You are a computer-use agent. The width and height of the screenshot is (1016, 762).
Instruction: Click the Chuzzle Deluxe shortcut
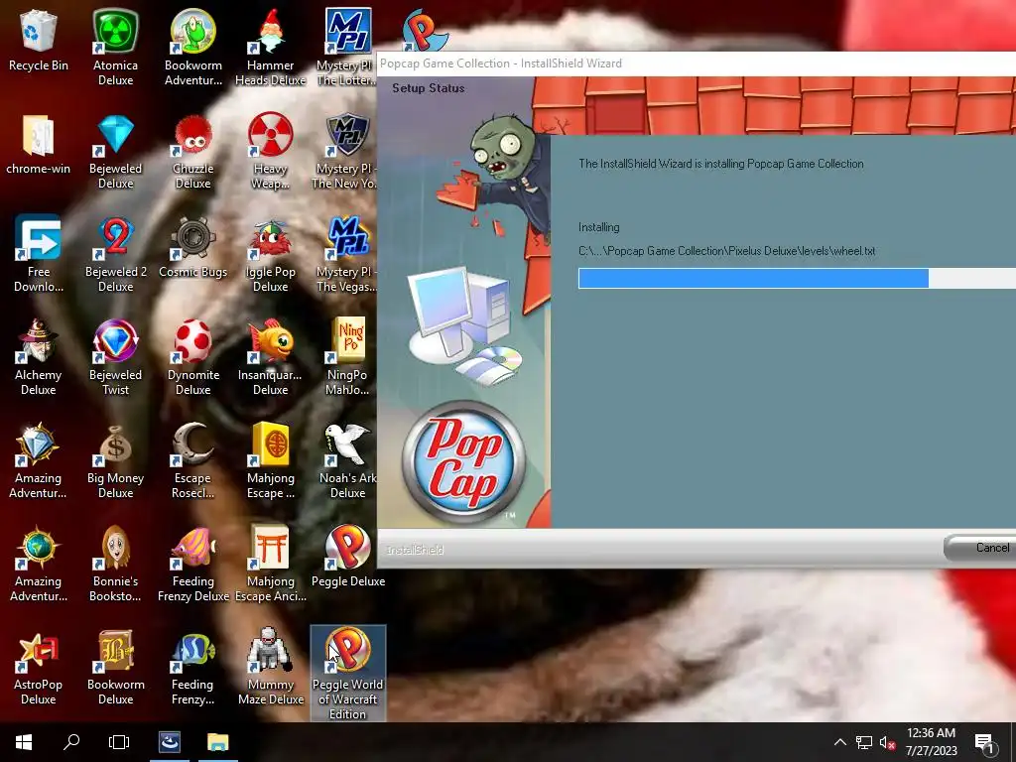pyautogui.click(x=193, y=151)
